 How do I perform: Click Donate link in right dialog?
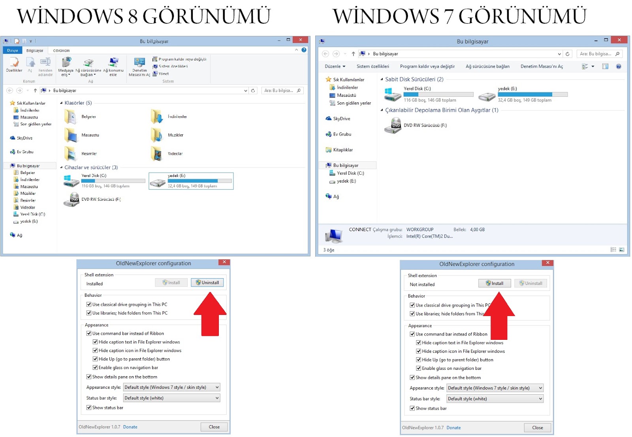(453, 428)
